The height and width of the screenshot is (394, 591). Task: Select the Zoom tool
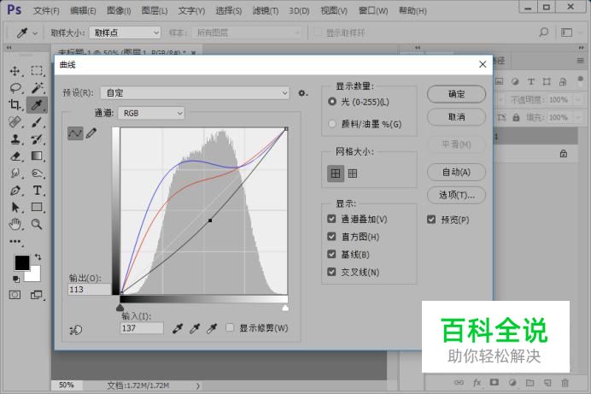click(x=37, y=224)
